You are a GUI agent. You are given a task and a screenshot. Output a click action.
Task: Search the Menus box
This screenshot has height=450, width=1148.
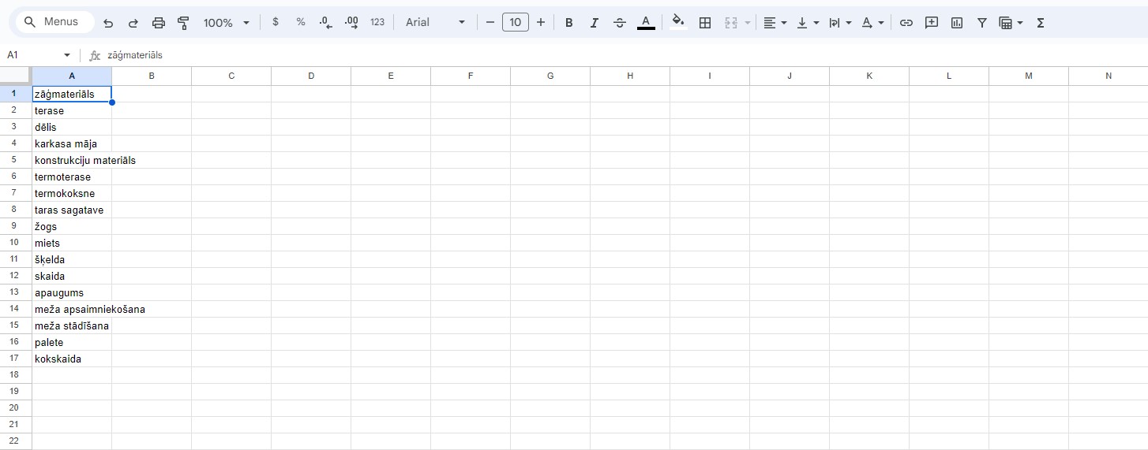54,22
